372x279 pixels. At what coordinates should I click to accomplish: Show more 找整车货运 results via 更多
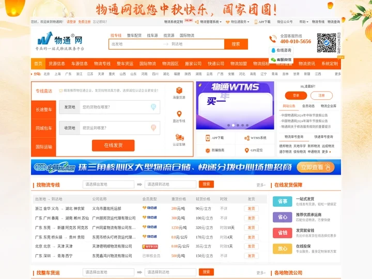(x=261, y=273)
